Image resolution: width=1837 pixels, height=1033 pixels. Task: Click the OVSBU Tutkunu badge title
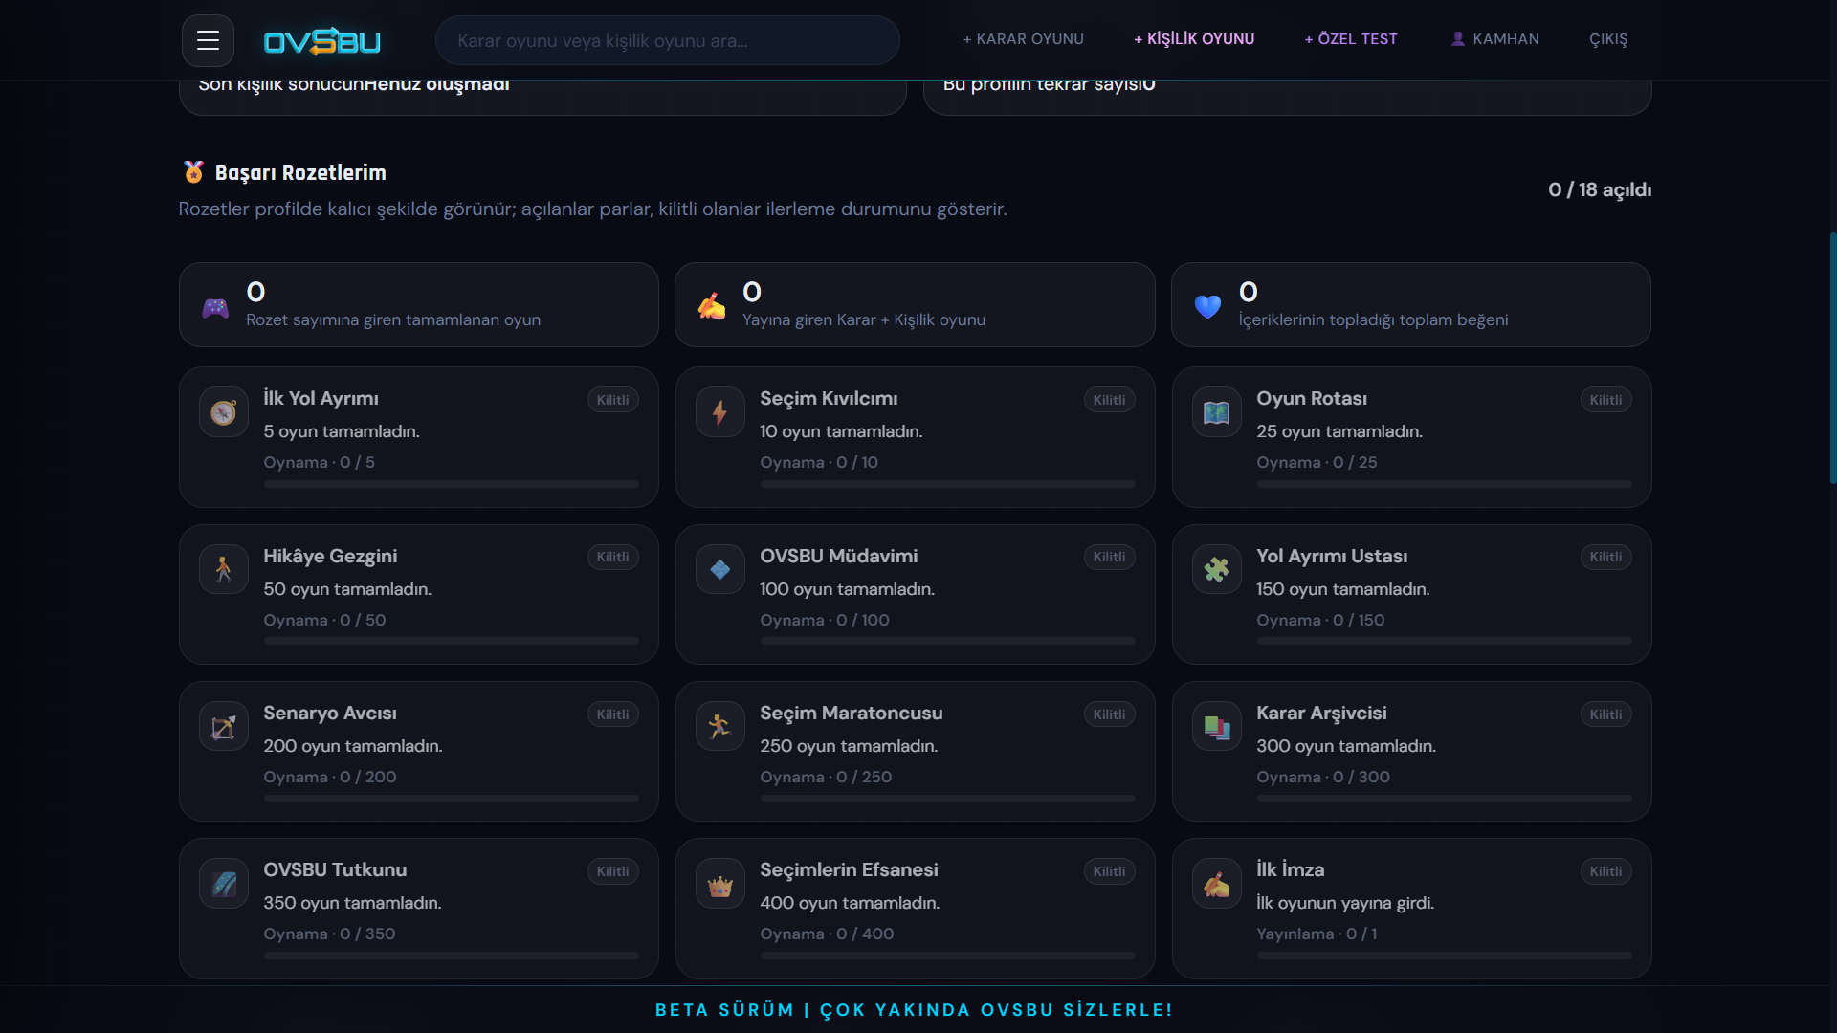point(335,869)
